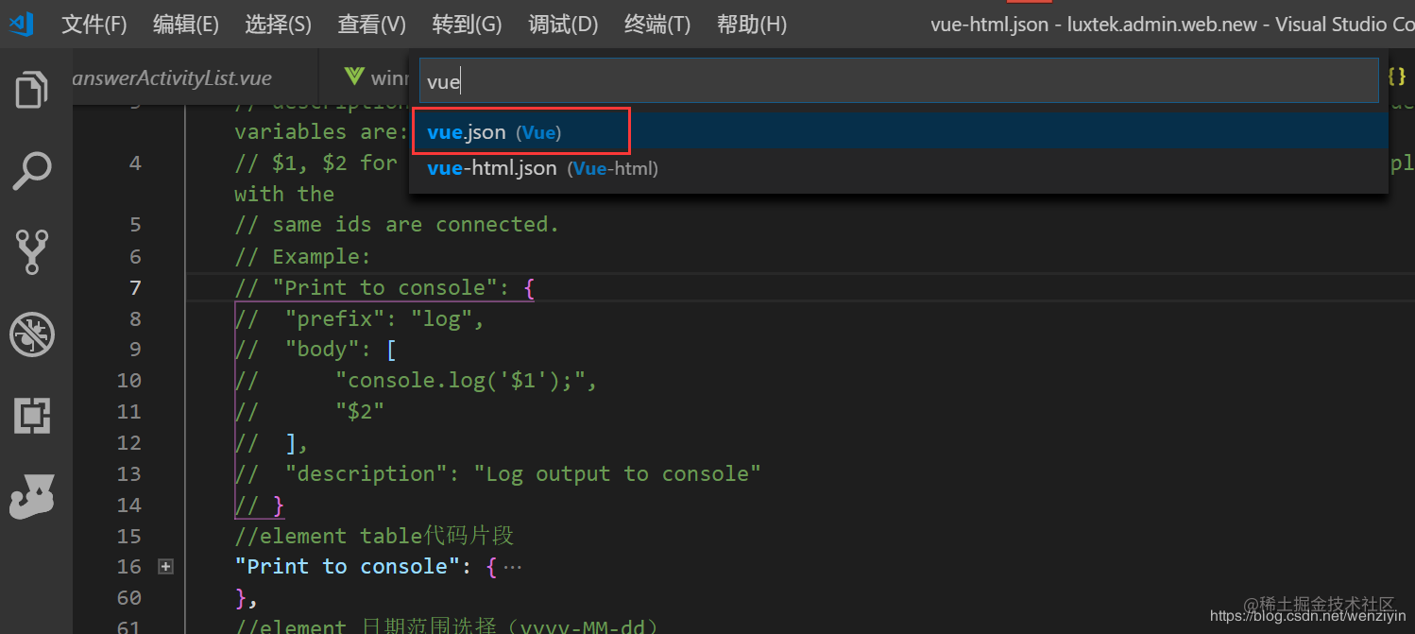The height and width of the screenshot is (634, 1415).
Task: Open the Explorer view in activity bar
Action: click(32, 91)
